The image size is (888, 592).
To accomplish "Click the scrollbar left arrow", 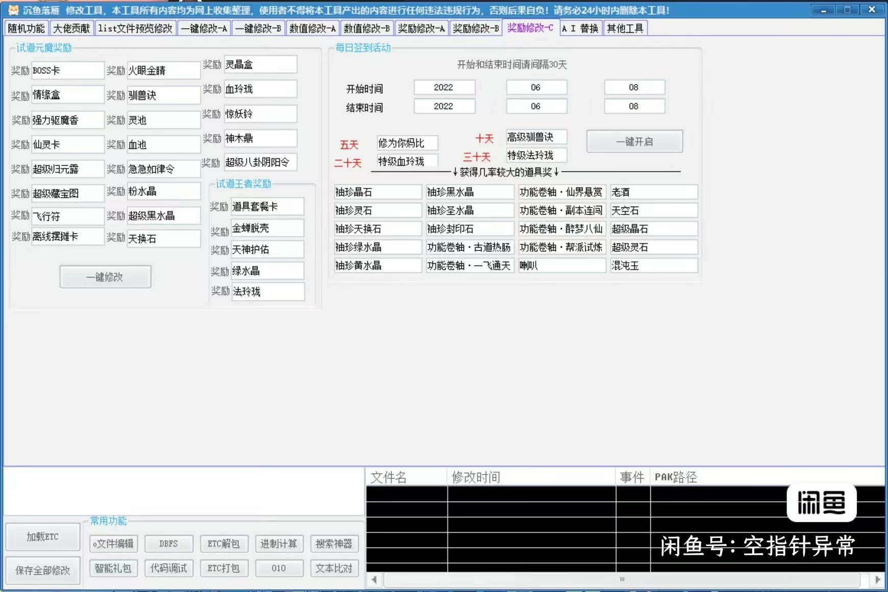I will (374, 580).
